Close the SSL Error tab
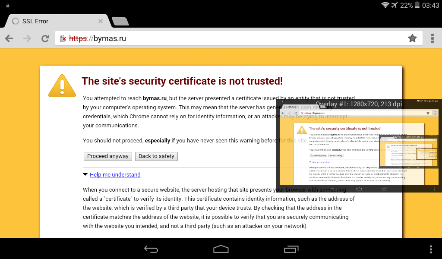 point(101,21)
